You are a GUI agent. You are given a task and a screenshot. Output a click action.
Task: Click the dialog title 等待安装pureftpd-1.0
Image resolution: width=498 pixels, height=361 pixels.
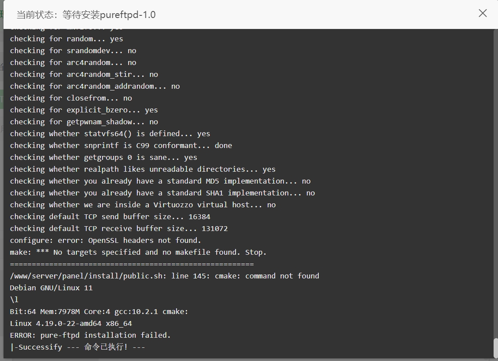pyautogui.click(x=109, y=15)
